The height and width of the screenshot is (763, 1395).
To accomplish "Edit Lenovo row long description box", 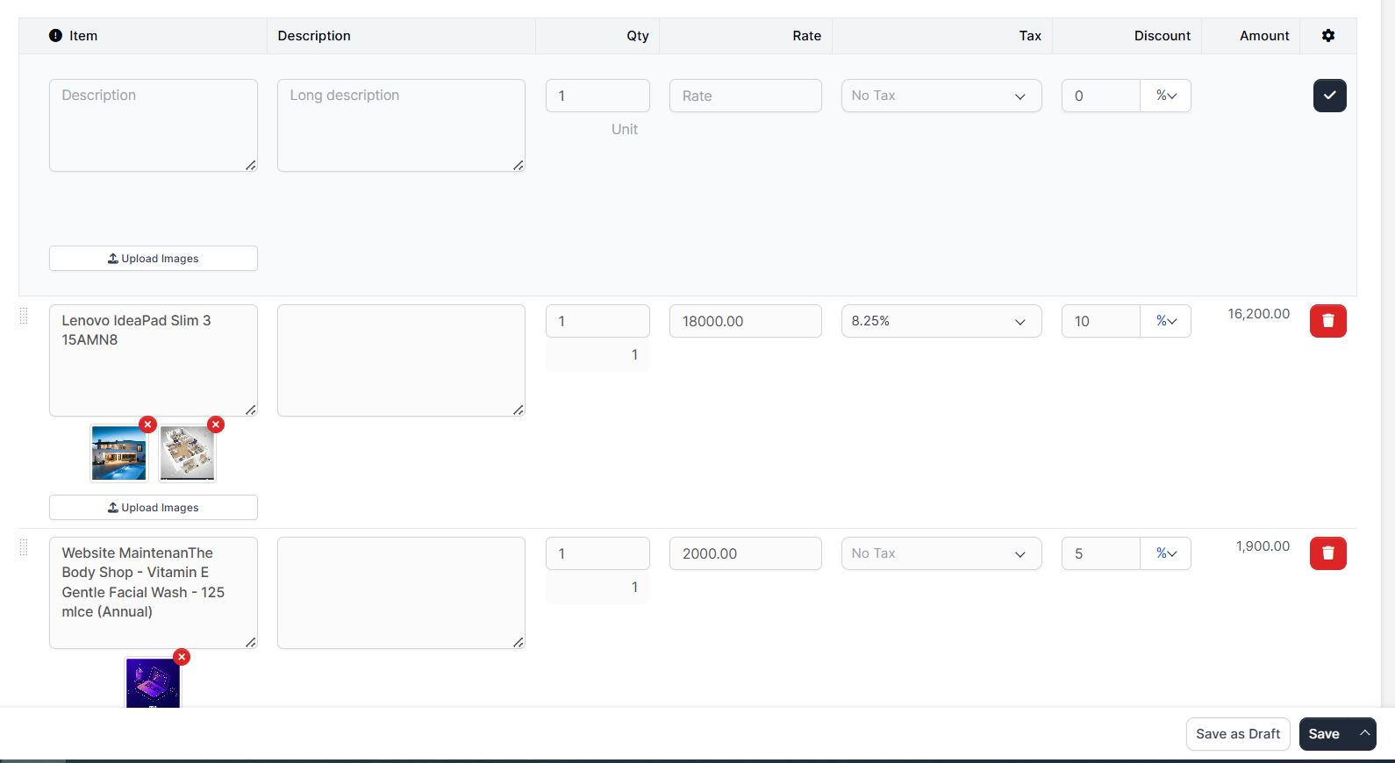I will point(401,360).
